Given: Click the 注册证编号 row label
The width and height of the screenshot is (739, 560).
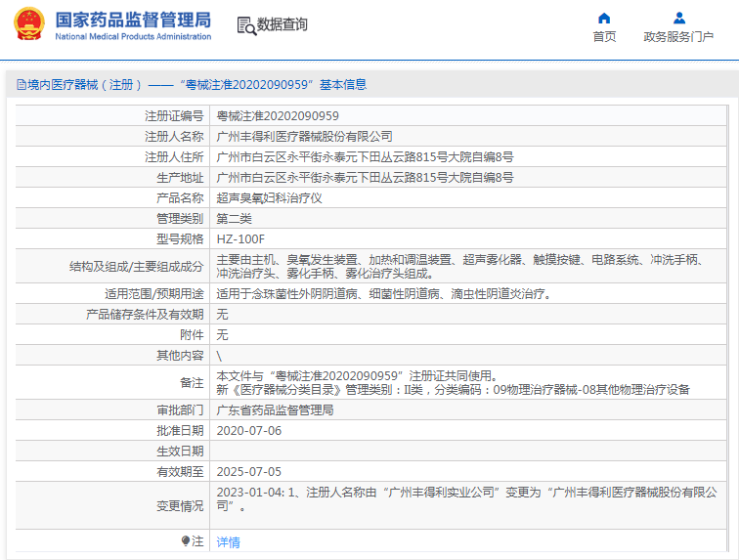Looking at the screenshot, I should (x=174, y=116).
